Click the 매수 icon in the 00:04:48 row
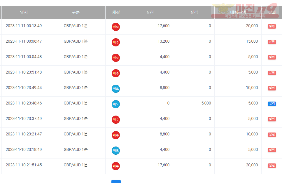This screenshot has height=183, width=282. click(x=116, y=58)
